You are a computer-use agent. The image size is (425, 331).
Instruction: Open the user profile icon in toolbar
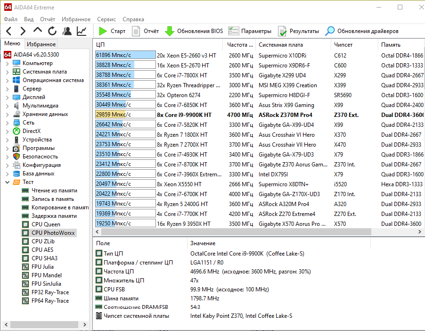click(67, 31)
